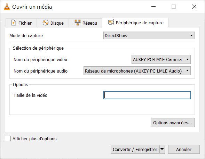Open Options avancées dialog

(x=173, y=123)
